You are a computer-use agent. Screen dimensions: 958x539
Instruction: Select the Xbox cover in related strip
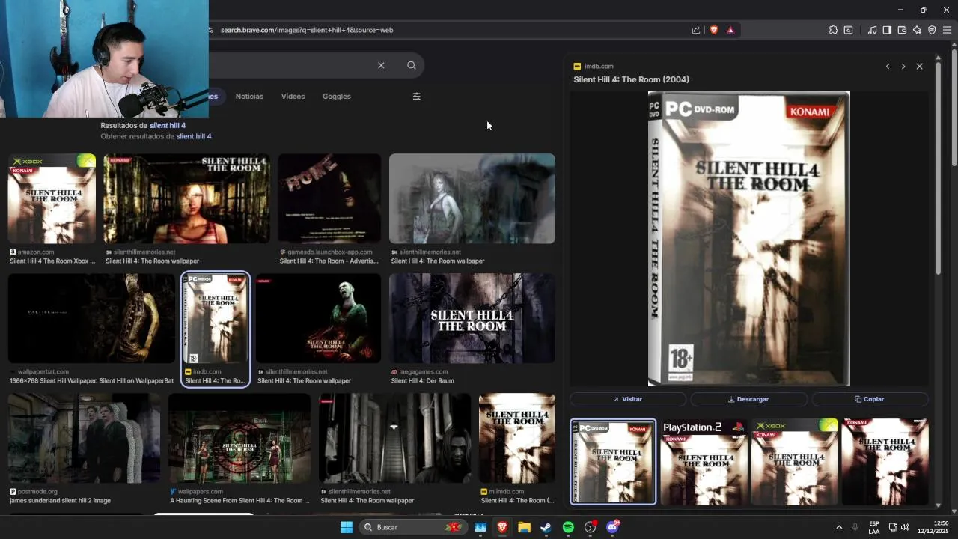pyautogui.click(x=794, y=462)
